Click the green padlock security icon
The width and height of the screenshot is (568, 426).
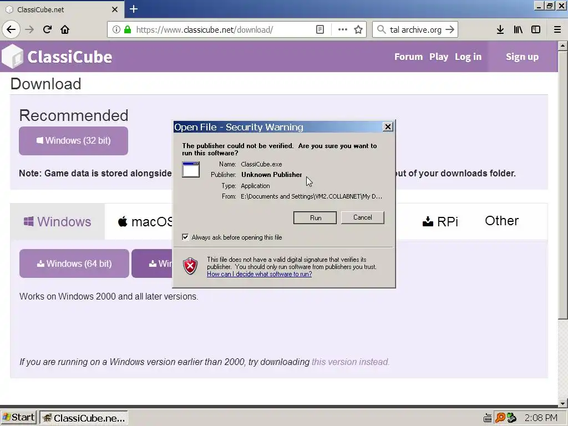click(x=128, y=30)
